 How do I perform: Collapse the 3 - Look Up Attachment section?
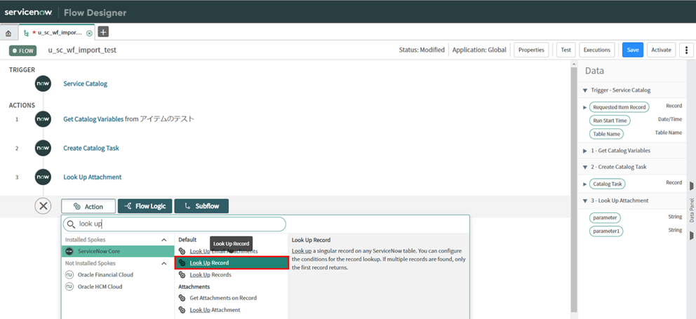pos(585,200)
